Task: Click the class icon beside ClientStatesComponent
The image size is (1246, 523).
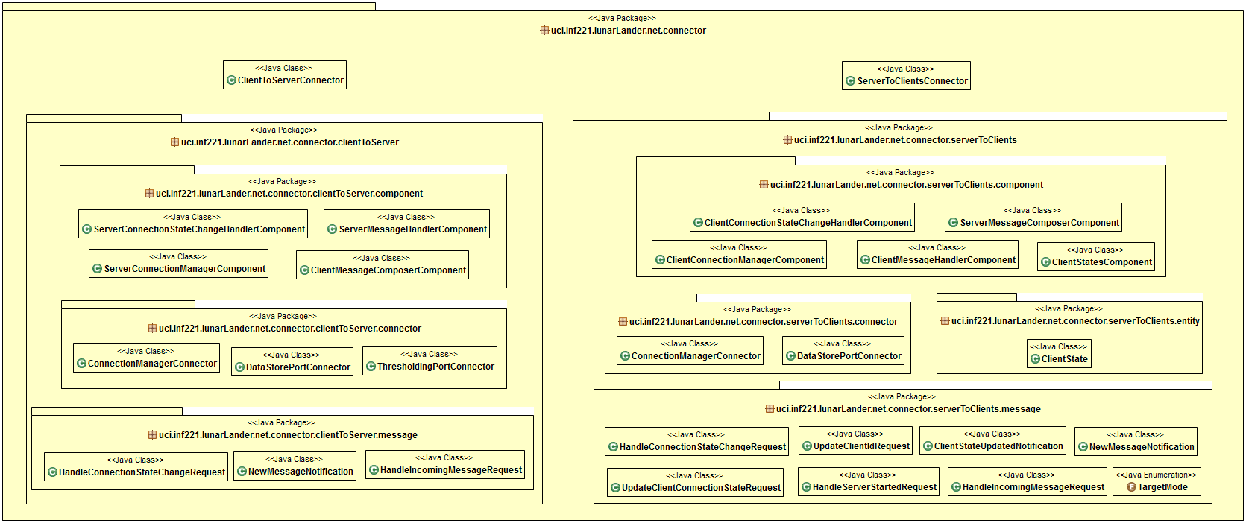Action: 1045,262
